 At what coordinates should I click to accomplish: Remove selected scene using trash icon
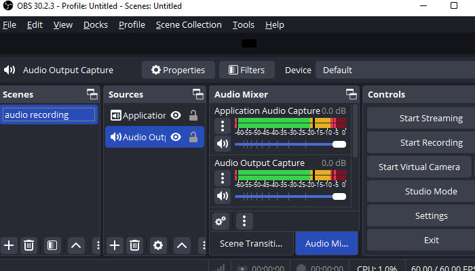(29, 245)
